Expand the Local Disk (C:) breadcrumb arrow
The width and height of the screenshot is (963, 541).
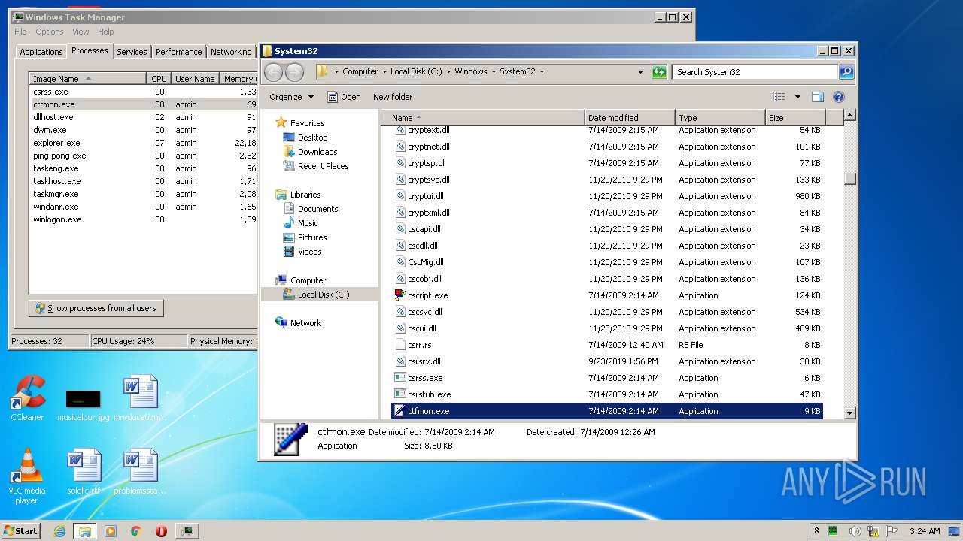pos(448,72)
